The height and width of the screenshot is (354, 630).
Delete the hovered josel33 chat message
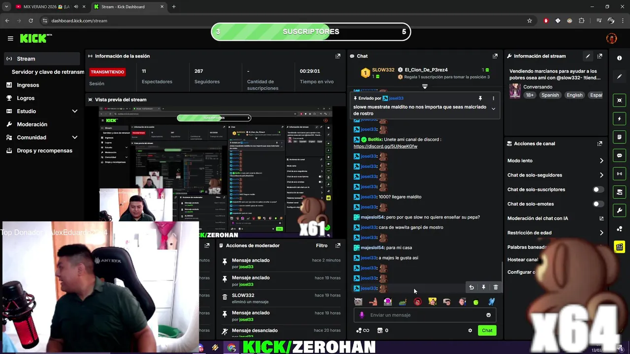[496, 288]
